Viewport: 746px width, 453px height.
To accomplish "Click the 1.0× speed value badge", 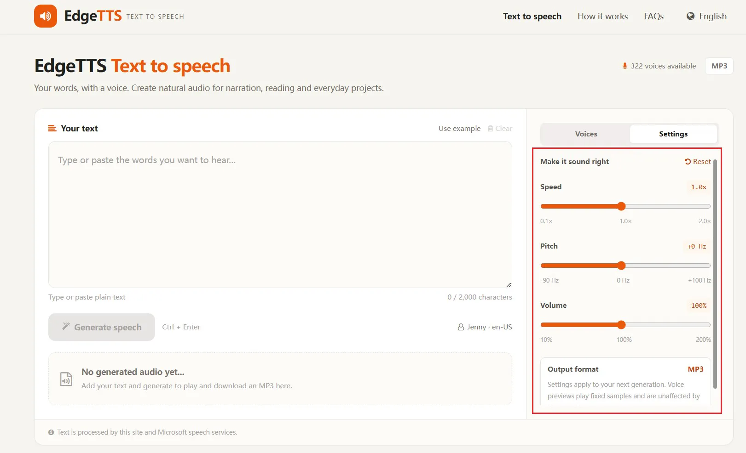I will tap(699, 187).
